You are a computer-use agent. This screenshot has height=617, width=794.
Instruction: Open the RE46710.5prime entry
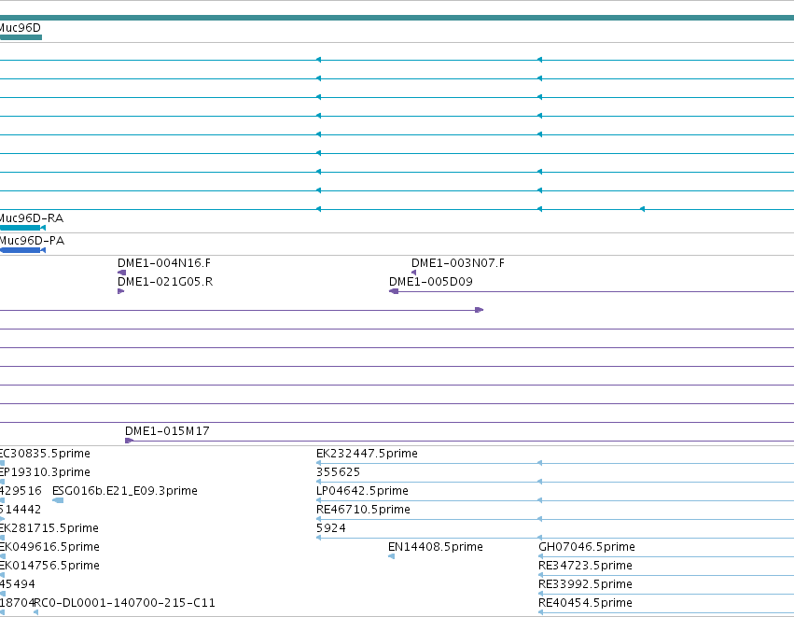point(363,510)
